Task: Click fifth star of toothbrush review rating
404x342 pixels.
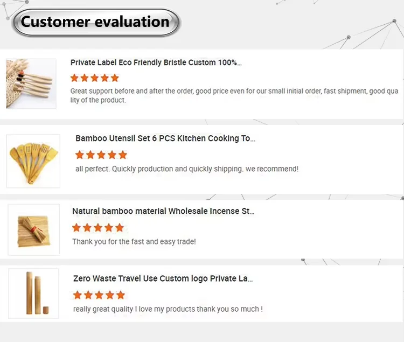Action: click(x=114, y=78)
